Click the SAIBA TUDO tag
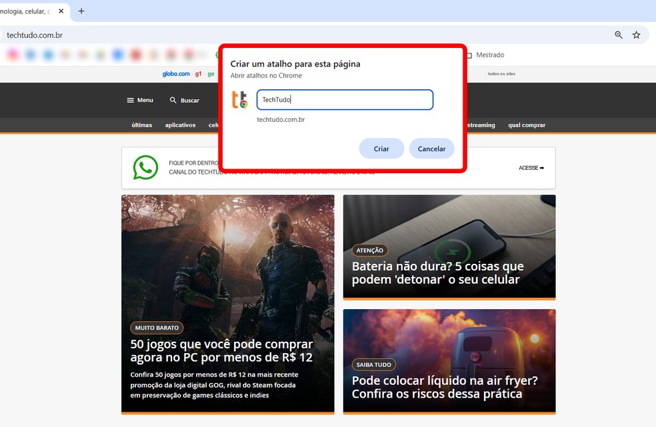The height and width of the screenshot is (427, 656). pos(373,364)
